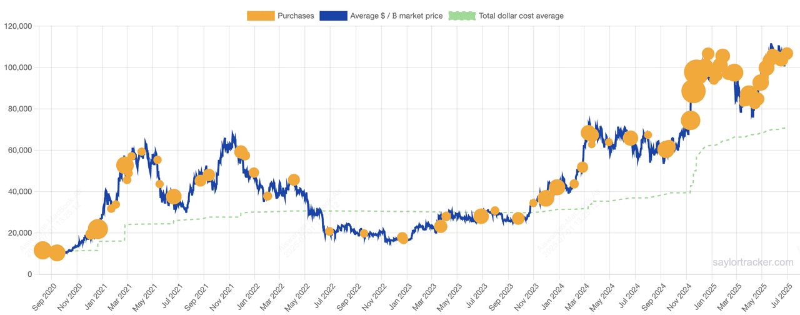Click the purchase bubble near Jul 2022
The height and width of the screenshot is (315, 800).
329,231
